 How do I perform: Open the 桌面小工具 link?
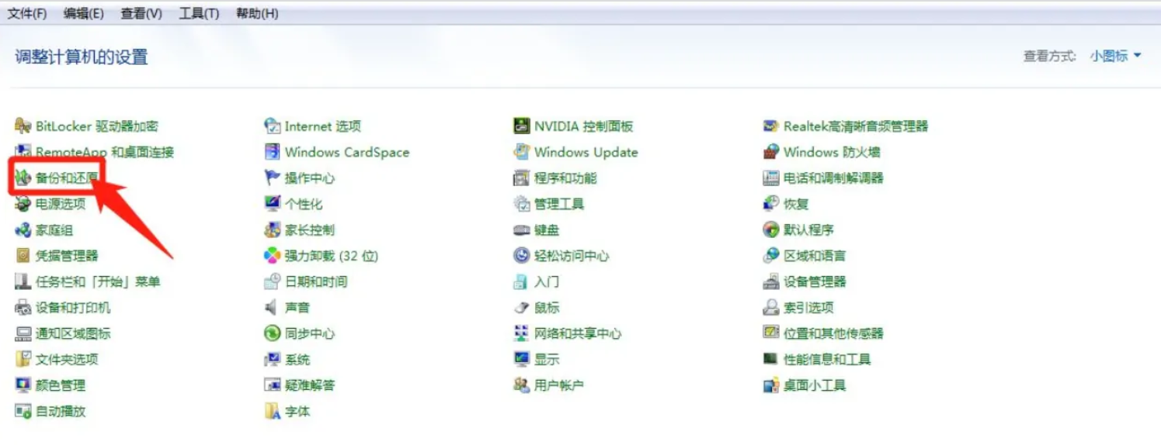(x=815, y=385)
